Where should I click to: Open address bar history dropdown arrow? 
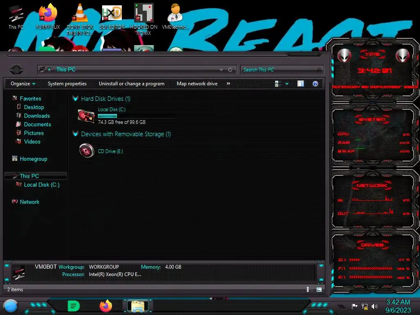pos(221,70)
